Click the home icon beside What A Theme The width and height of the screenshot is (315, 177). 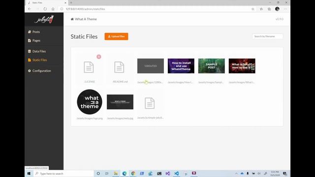point(72,19)
